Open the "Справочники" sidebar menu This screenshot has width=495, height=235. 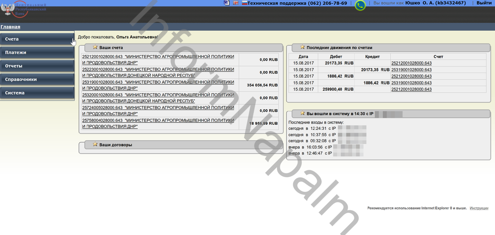click(37, 80)
